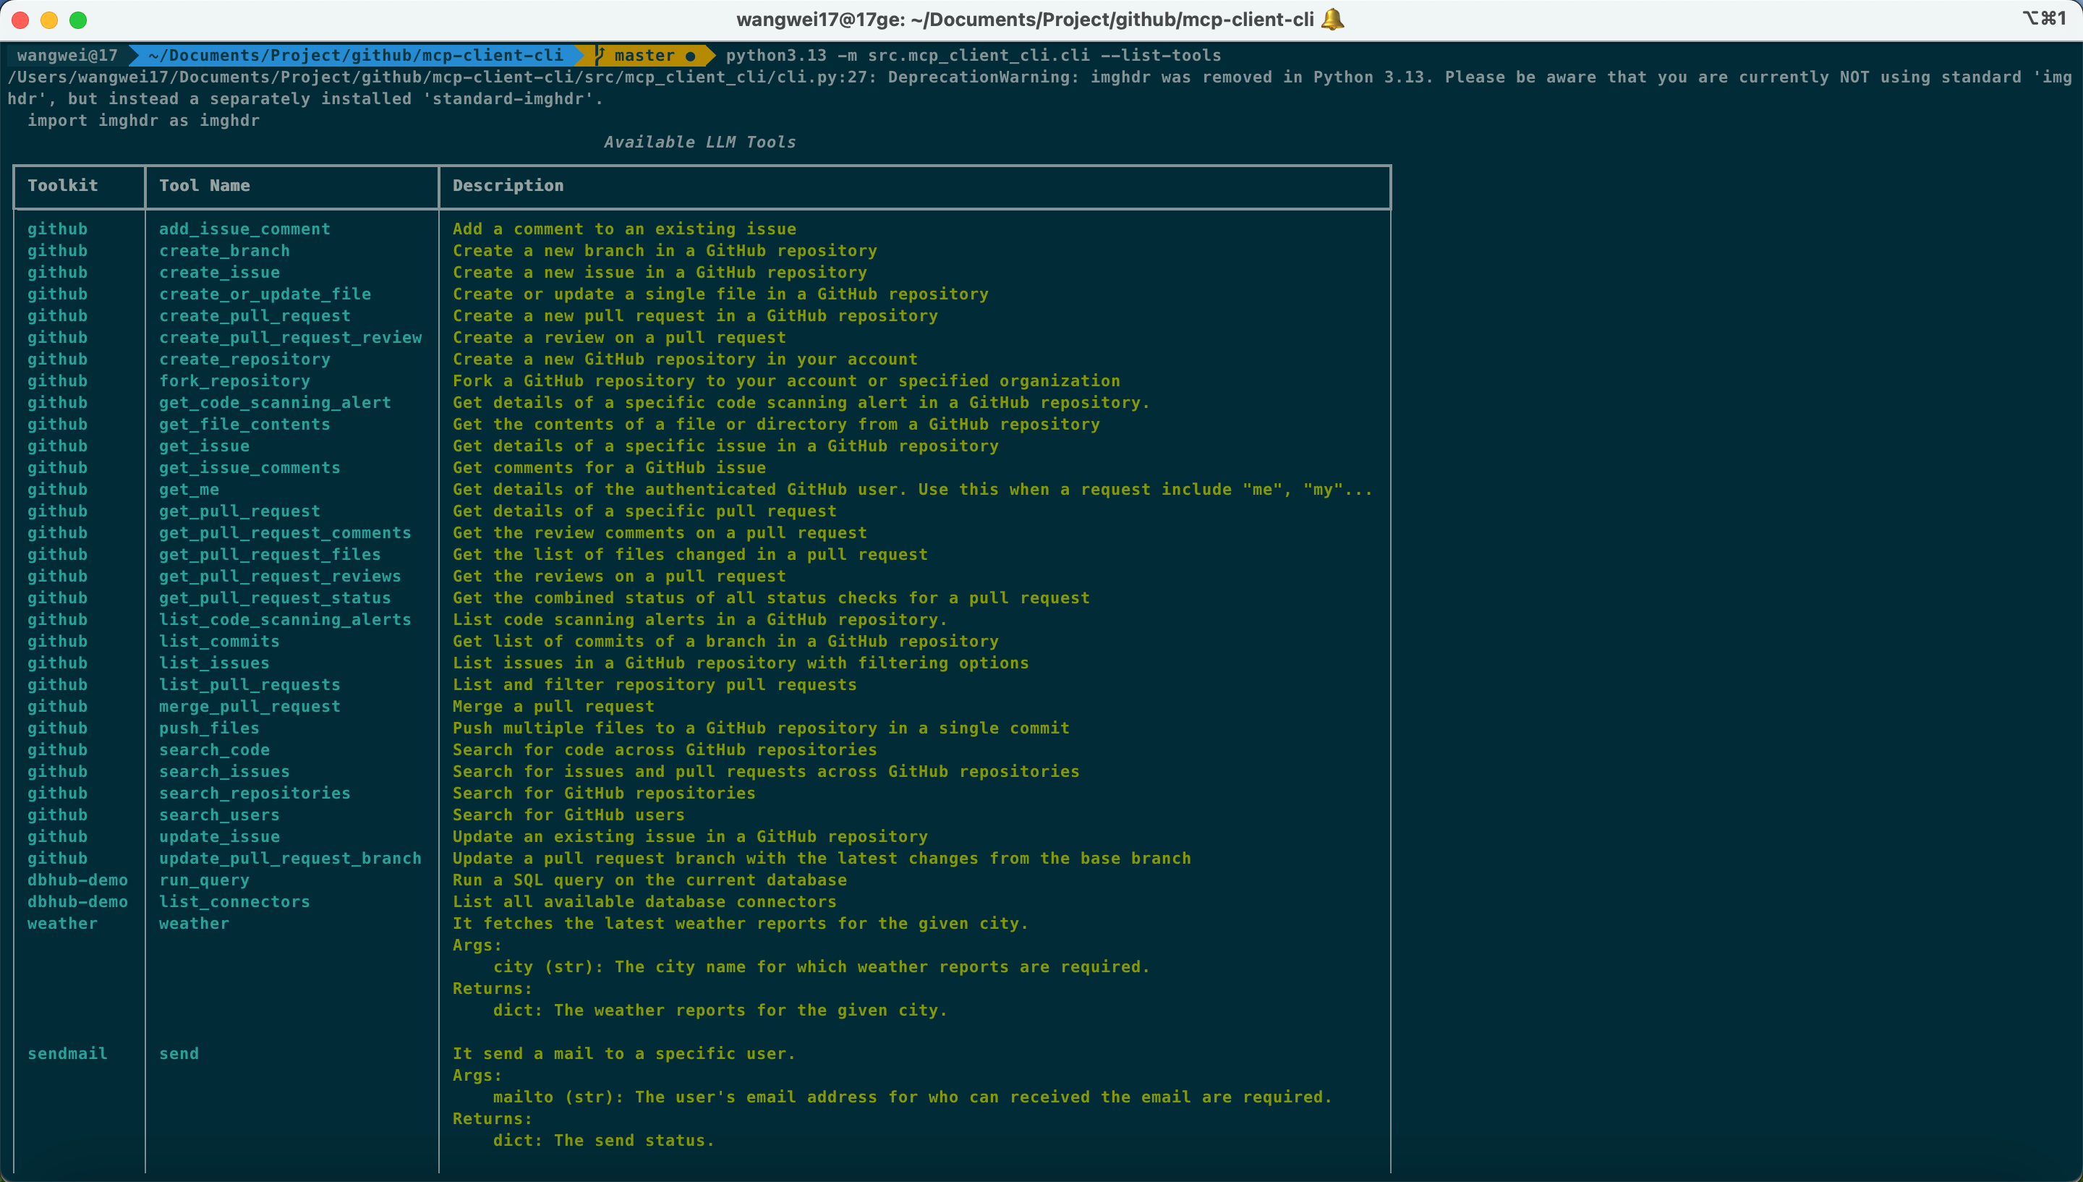Click the search_code tool name

click(214, 750)
